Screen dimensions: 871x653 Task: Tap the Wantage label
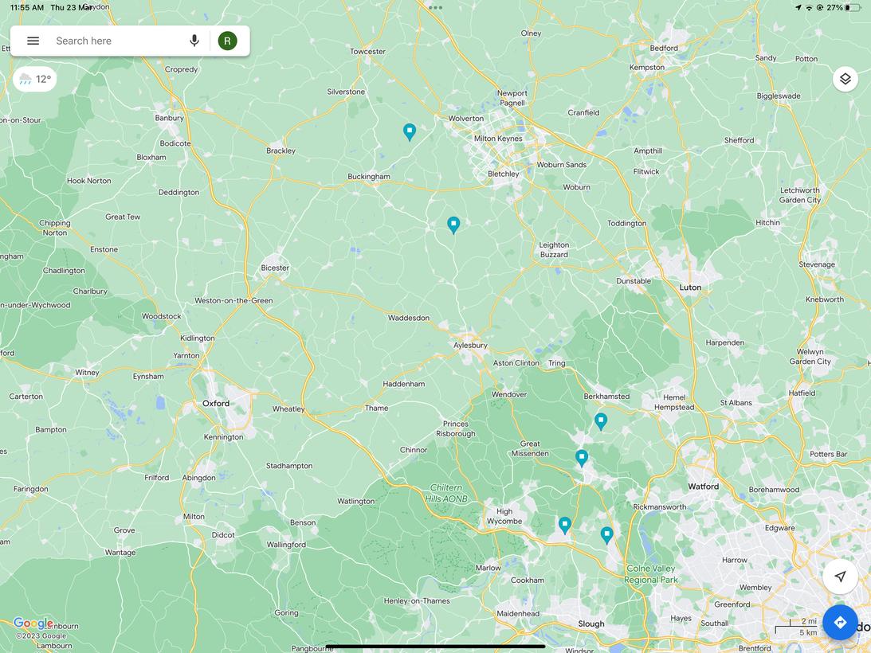click(120, 552)
